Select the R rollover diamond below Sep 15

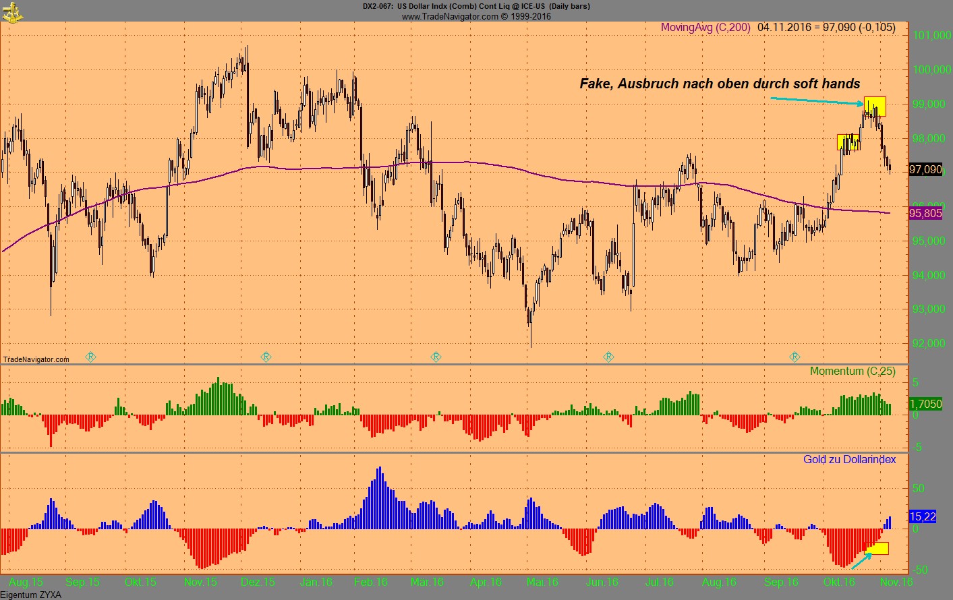coord(90,357)
